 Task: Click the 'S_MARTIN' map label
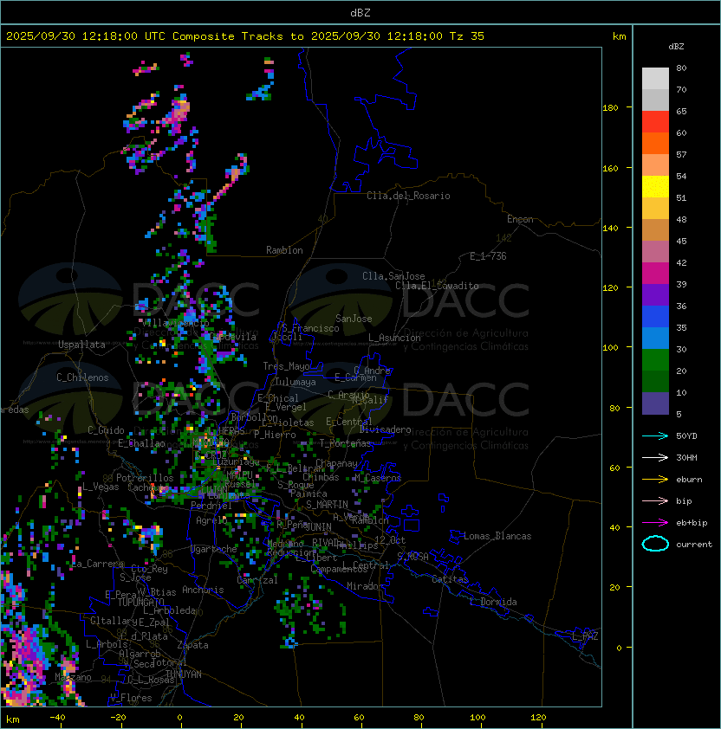(x=327, y=505)
